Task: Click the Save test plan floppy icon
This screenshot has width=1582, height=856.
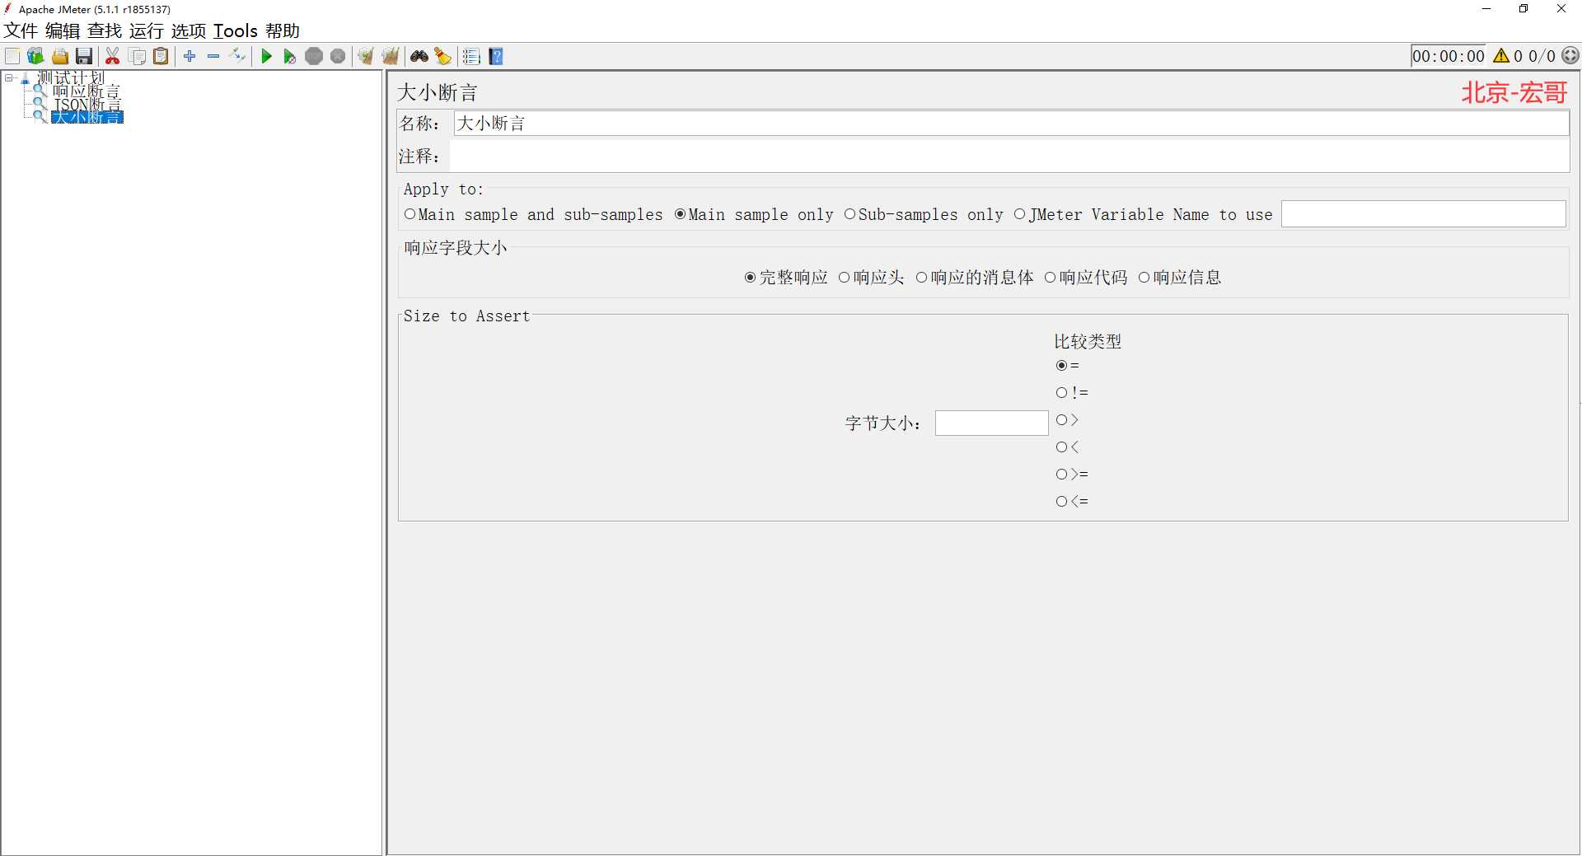Action: [84, 56]
